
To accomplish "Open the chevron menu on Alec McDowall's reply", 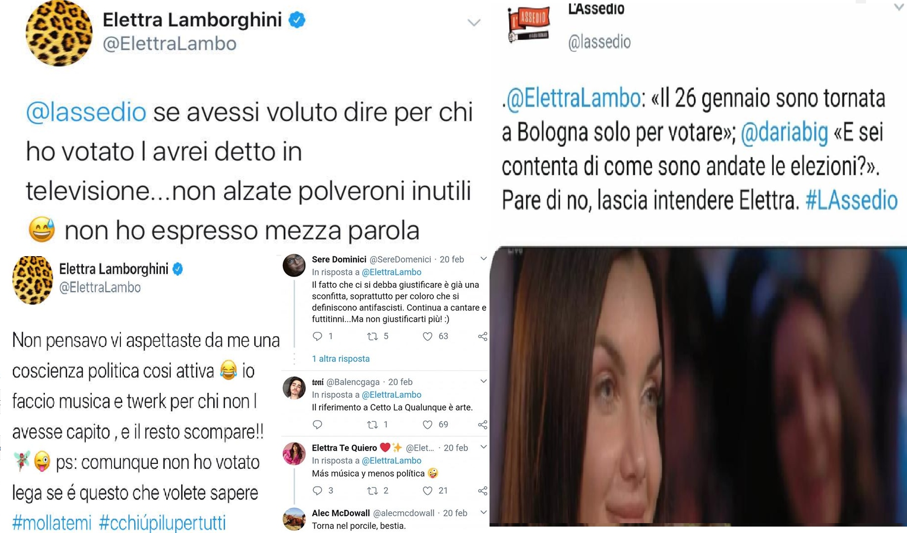I will [x=484, y=512].
